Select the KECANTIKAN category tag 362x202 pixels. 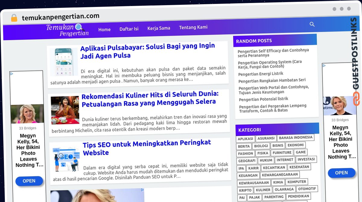[x=274, y=168]
